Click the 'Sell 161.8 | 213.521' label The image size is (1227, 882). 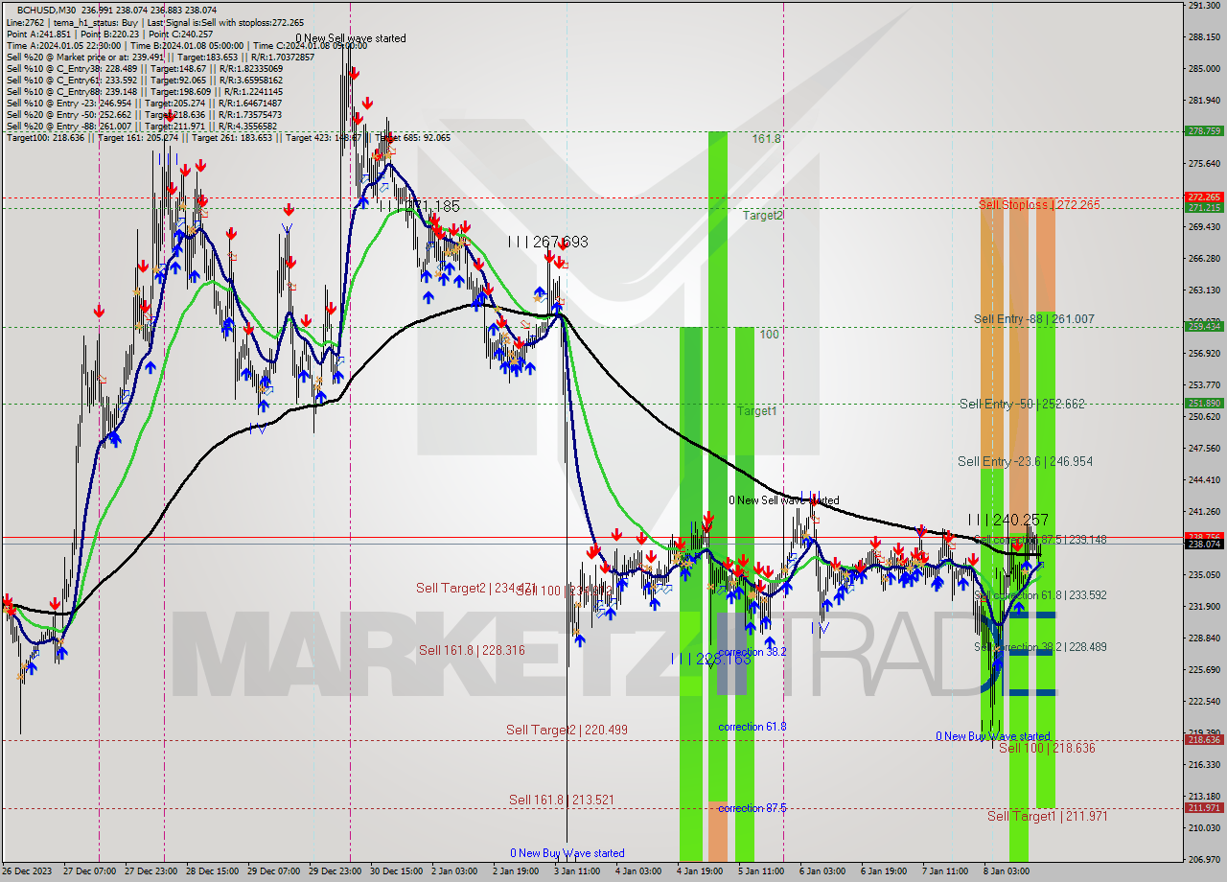pos(562,800)
